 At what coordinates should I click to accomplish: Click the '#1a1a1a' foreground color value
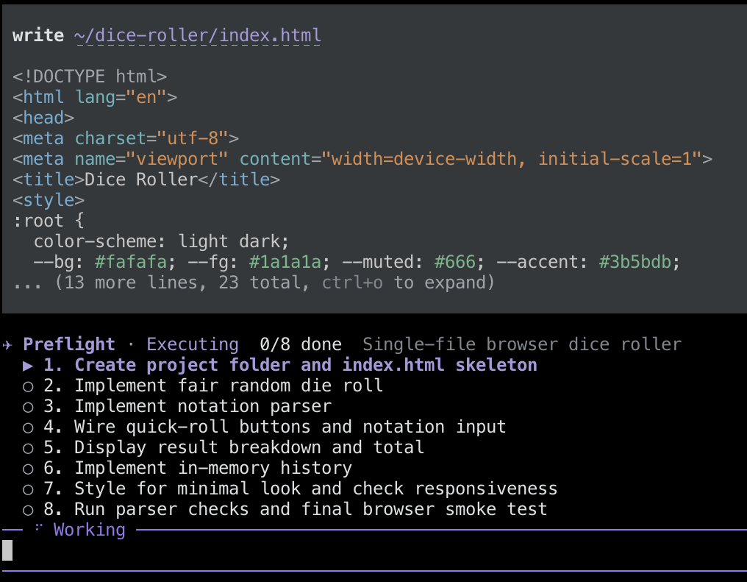tap(285, 262)
